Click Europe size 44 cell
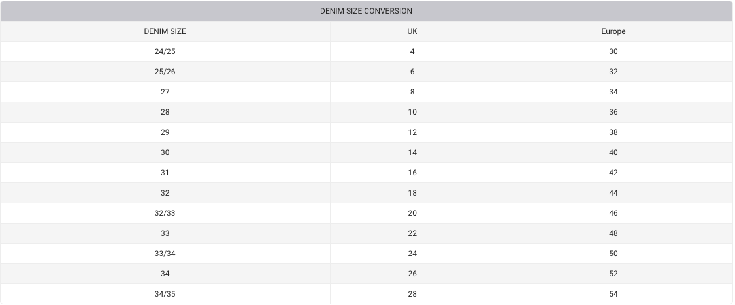Screen dimensions: 735x305 pos(613,193)
